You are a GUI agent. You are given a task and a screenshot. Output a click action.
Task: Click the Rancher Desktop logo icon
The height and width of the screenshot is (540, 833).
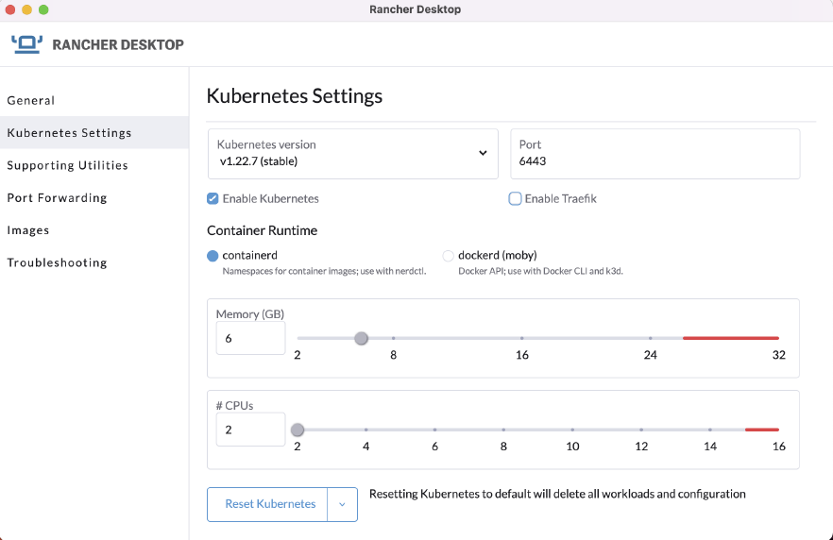coord(27,44)
